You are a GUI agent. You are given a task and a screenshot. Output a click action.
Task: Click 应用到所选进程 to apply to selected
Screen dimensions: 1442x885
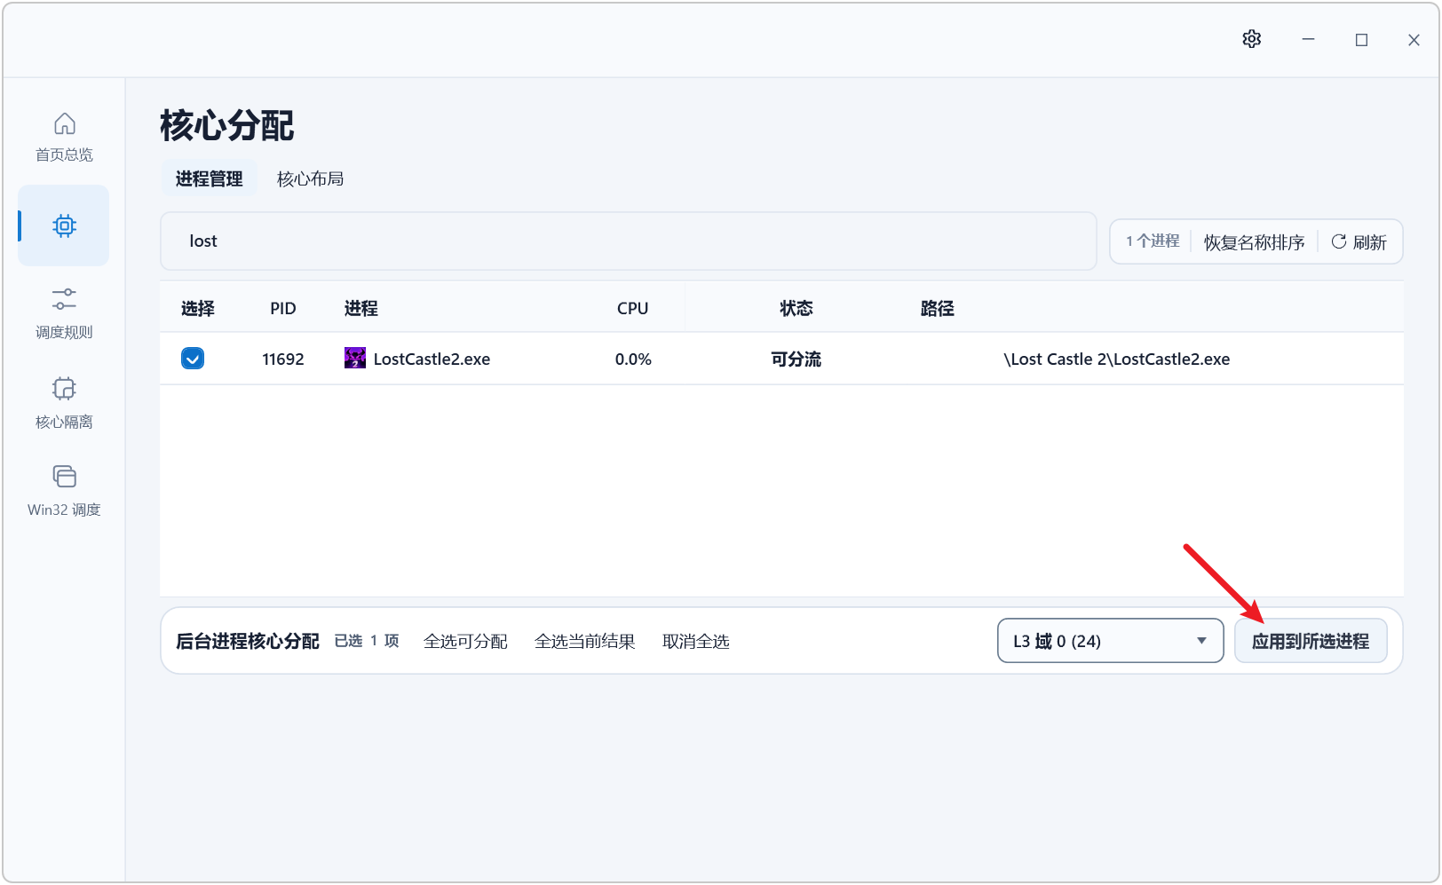point(1311,641)
